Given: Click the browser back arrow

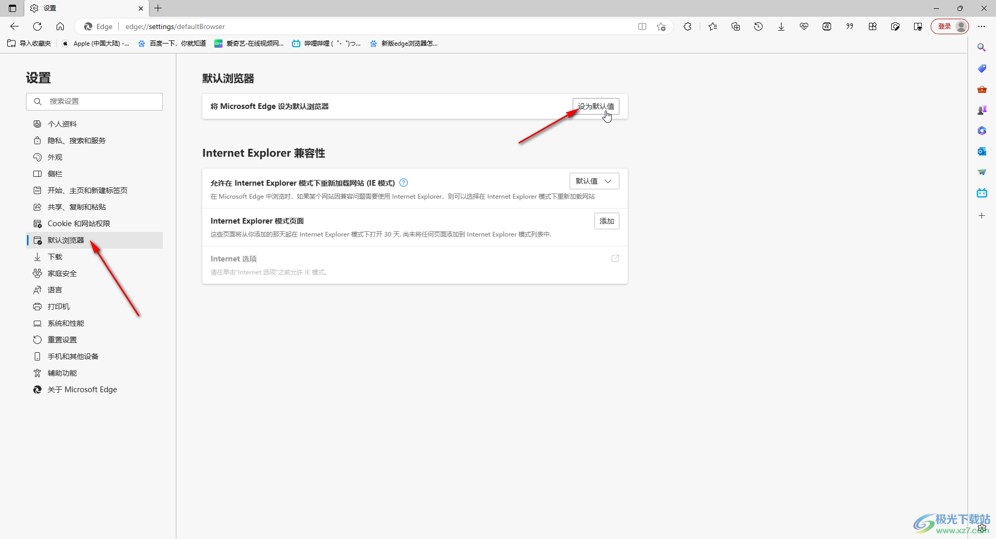Looking at the screenshot, I should [x=15, y=26].
